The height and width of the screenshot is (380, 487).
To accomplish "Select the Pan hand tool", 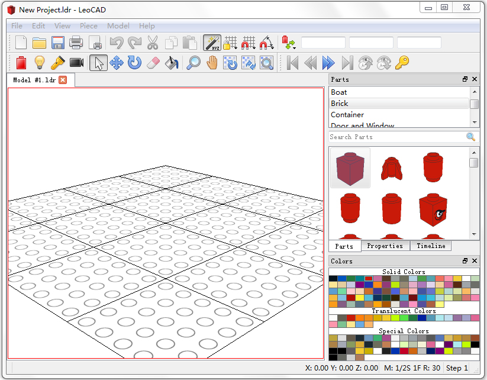I will click(212, 63).
